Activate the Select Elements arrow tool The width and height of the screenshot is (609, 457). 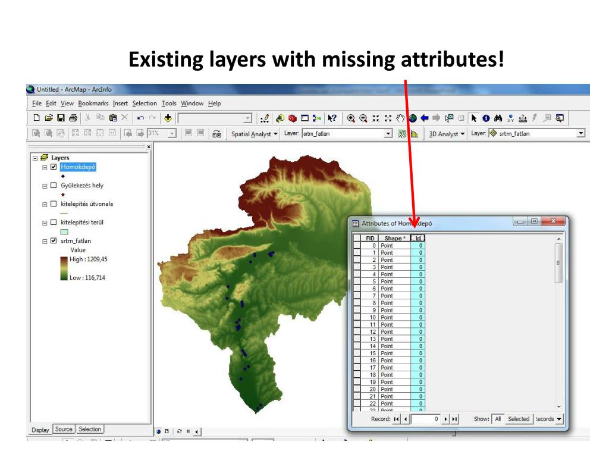[474, 118]
